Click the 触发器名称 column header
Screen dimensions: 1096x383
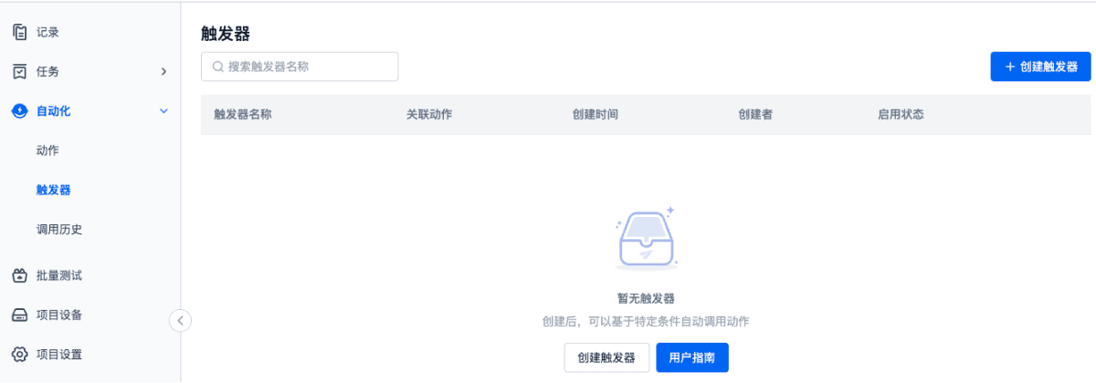243,115
